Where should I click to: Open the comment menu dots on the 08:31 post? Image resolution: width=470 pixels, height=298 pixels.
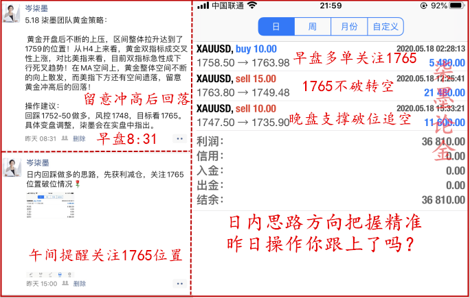click(179, 138)
